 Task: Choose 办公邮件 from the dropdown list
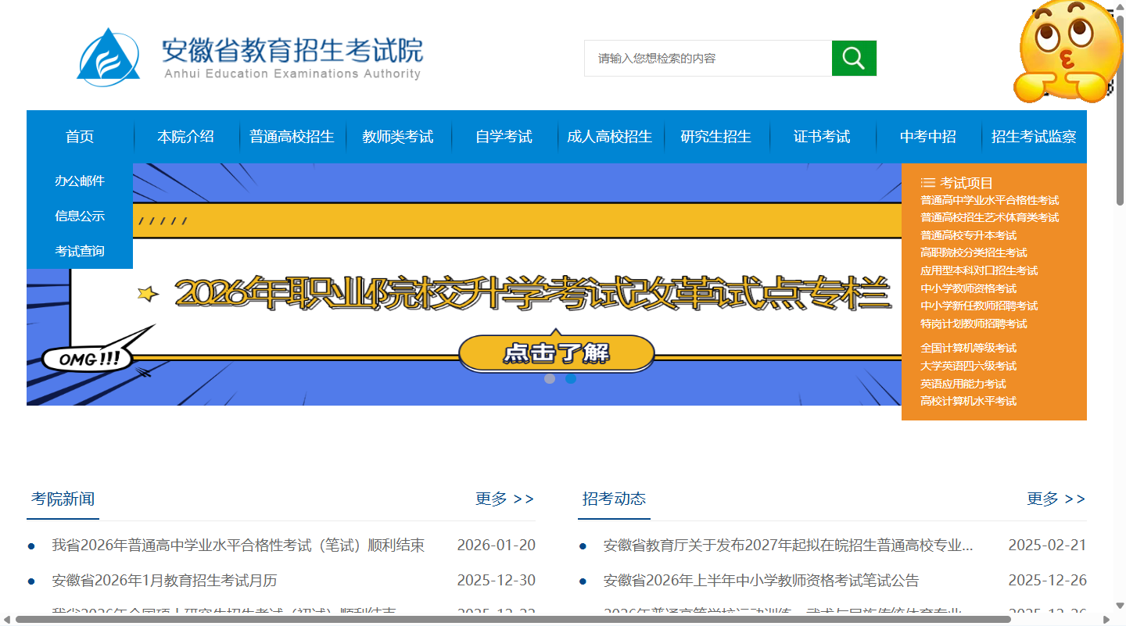(x=80, y=181)
